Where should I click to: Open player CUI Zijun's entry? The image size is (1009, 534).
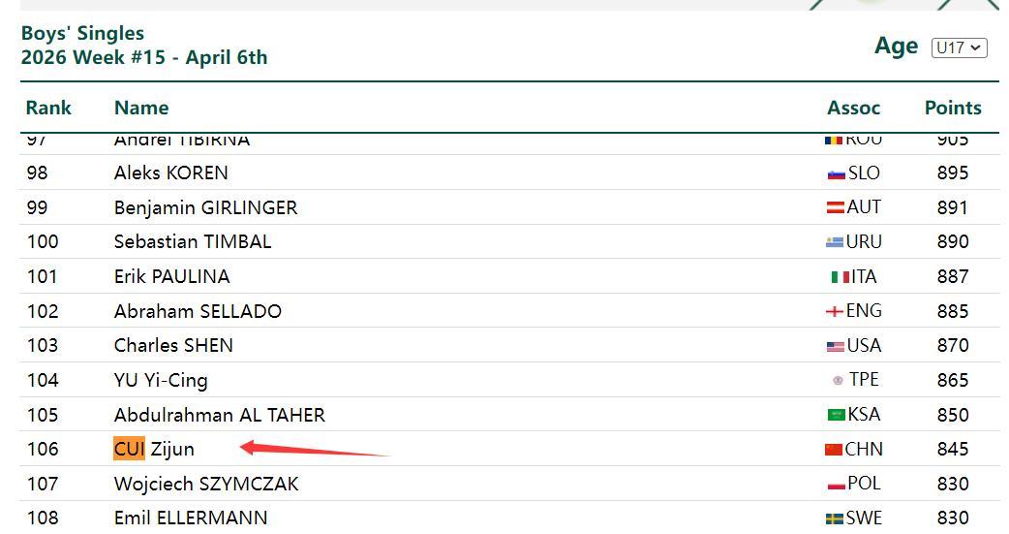pyautogui.click(x=154, y=449)
